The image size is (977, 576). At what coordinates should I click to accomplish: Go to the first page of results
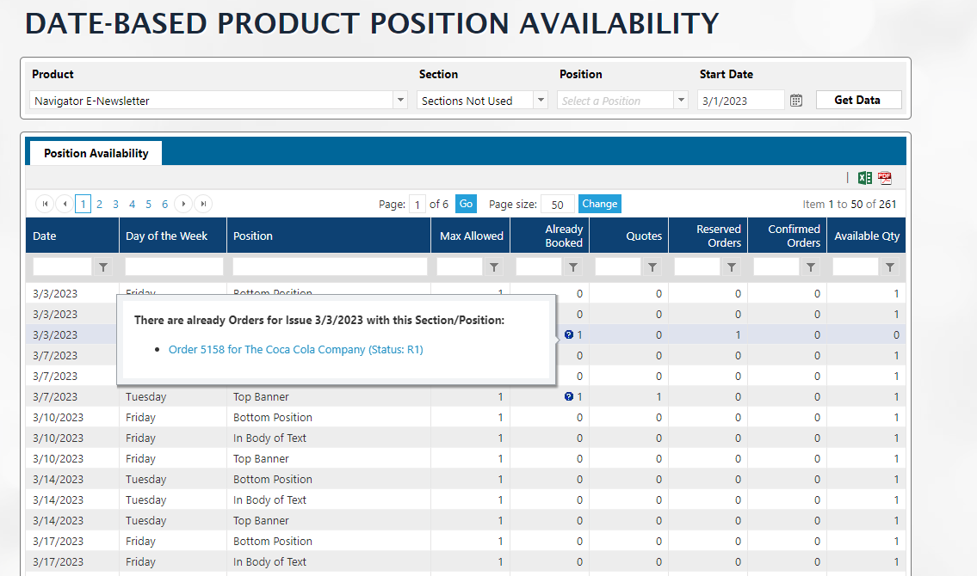(x=45, y=204)
